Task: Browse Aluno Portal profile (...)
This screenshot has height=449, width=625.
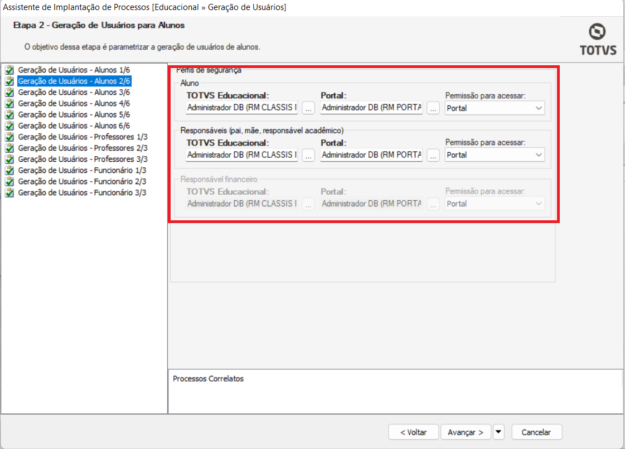Action: point(433,108)
